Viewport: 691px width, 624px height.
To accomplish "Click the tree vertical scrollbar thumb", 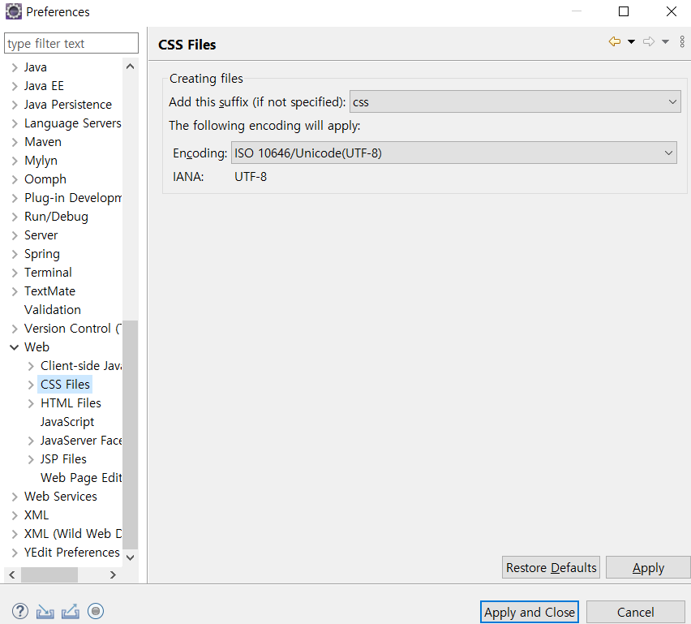I will (x=130, y=435).
